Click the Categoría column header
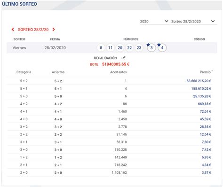The width and height of the screenshot is (223, 187). click(24, 72)
